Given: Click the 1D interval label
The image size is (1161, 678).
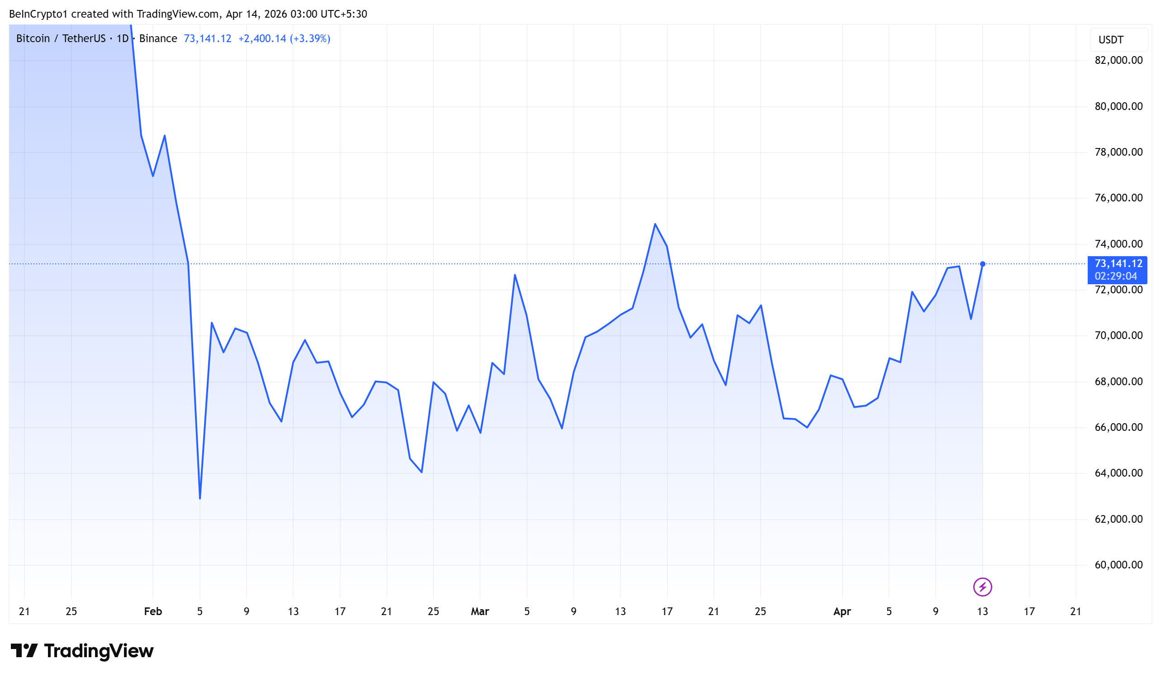Looking at the screenshot, I should tap(123, 38).
